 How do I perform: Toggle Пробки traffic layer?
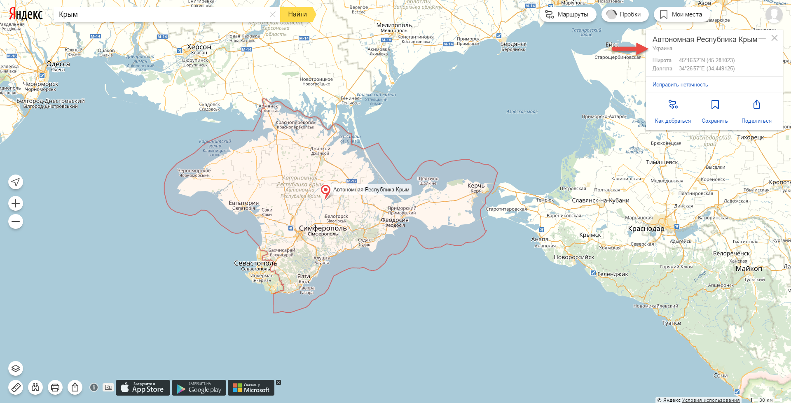click(x=625, y=14)
